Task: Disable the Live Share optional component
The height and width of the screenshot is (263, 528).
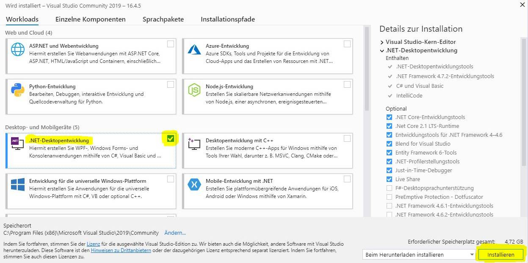Action: coord(389,179)
